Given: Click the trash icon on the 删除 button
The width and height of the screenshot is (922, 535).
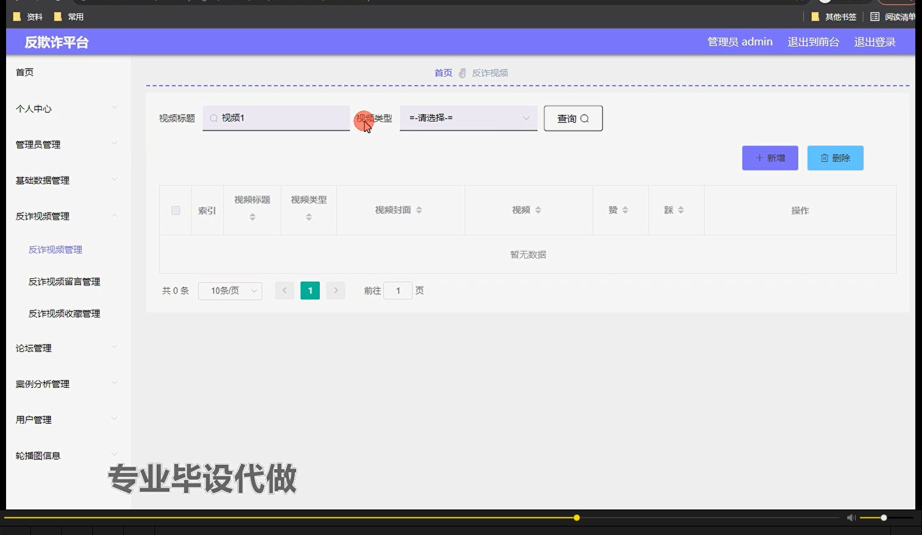Looking at the screenshot, I should [x=825, y=157].
